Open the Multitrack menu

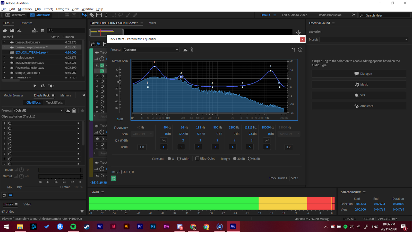25,9
